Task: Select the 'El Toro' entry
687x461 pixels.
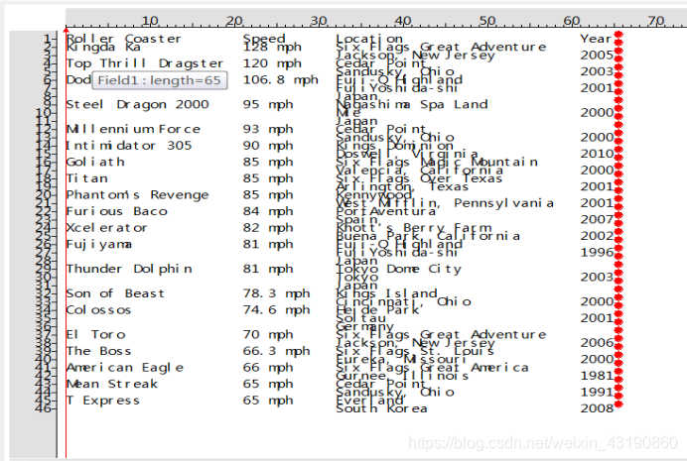Action: (x=95, y=335)
